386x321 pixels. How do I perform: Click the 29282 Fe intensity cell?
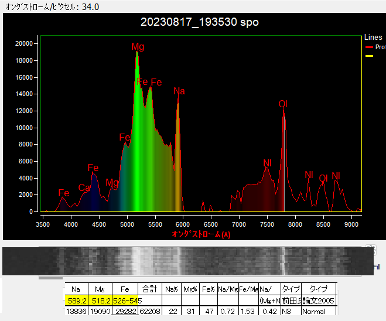click(x=126, y=312)
